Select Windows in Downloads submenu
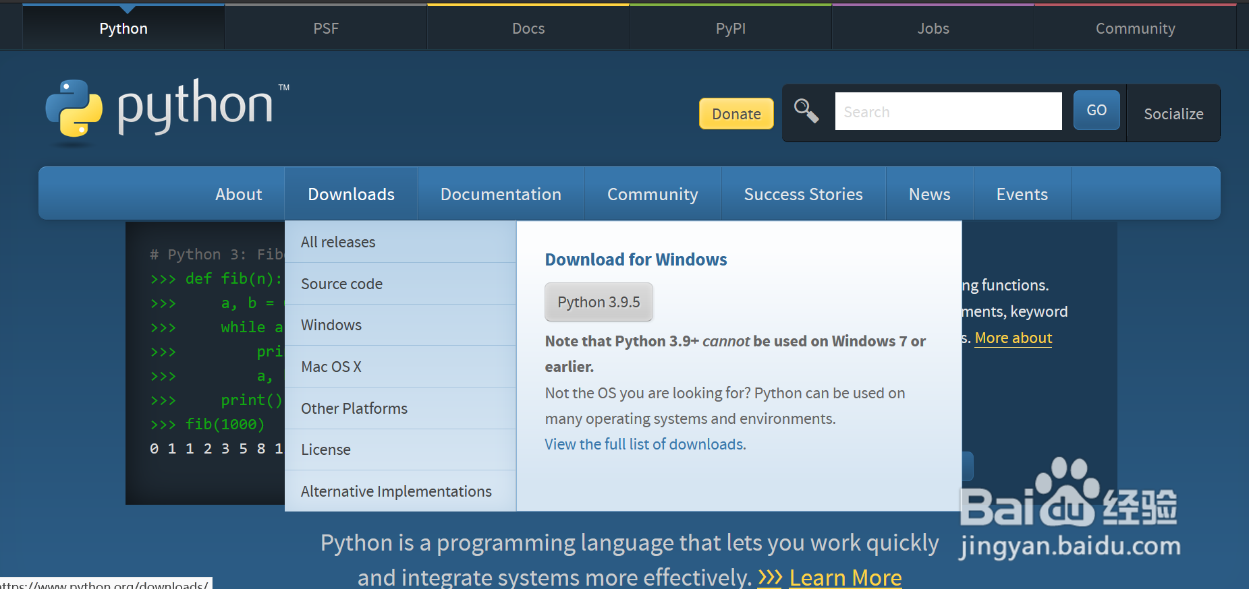The height and width of the screenshot is (589, 1249). [400, 325]
